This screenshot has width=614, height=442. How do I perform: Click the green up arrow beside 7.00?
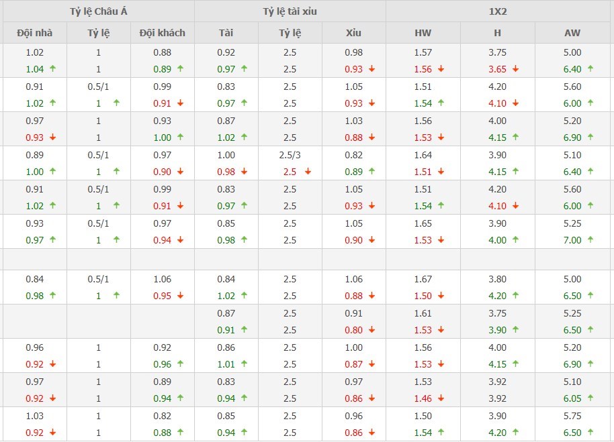click(590, 239)
